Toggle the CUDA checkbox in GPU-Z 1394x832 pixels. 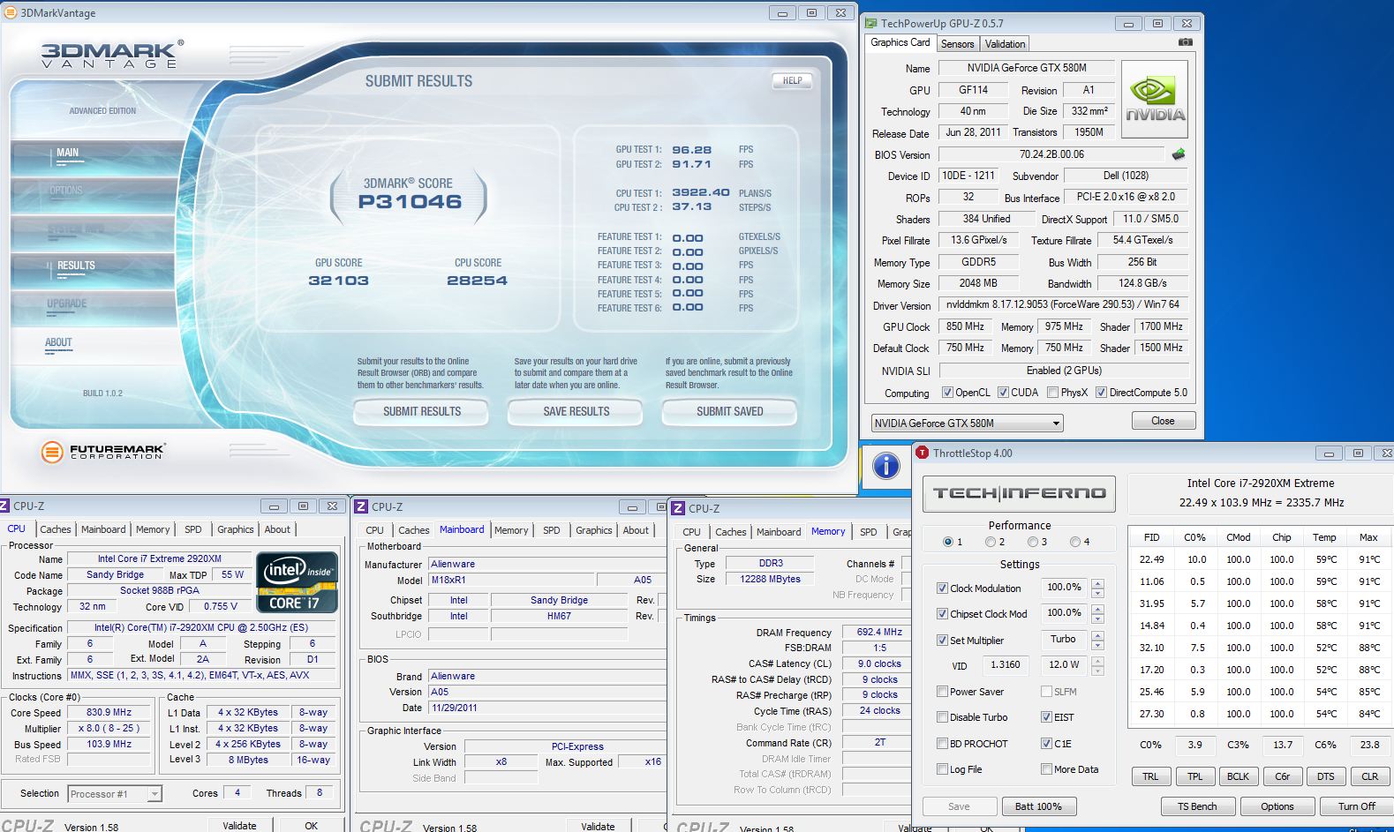point(1003,393)
